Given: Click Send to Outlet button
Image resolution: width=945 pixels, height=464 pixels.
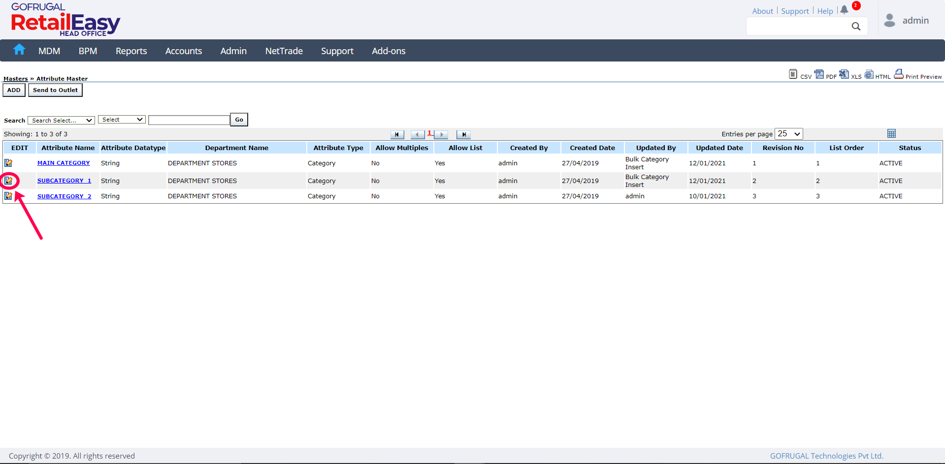Looking at the screenshot, I should pos(55,90).
